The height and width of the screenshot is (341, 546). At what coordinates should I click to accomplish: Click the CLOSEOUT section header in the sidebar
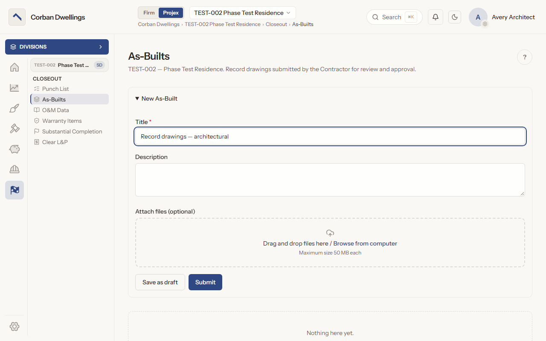(47, 79)
